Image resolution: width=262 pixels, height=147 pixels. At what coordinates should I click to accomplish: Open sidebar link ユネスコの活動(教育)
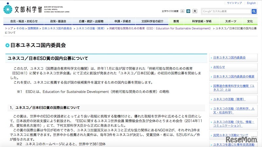coord(229,99)
